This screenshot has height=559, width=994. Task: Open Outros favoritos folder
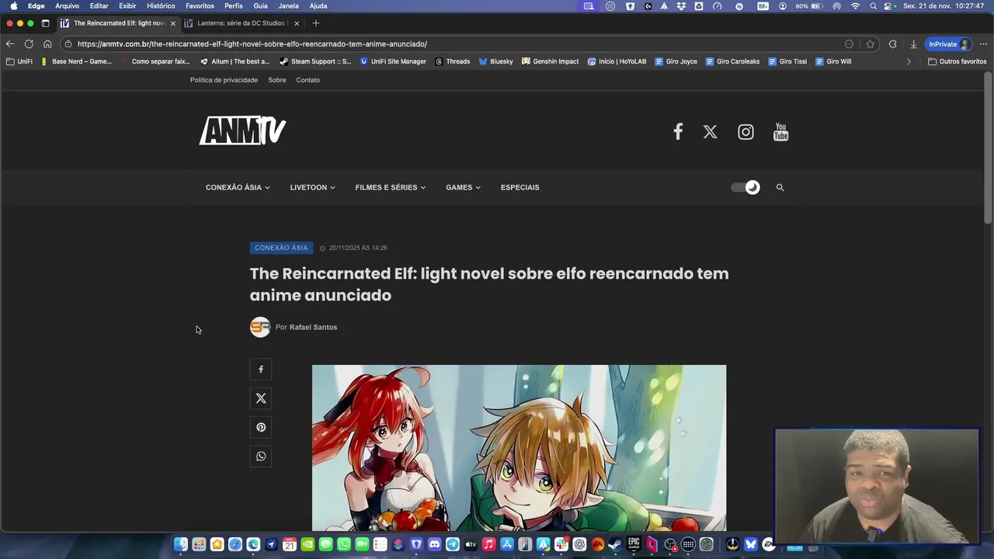click(958, 61)
